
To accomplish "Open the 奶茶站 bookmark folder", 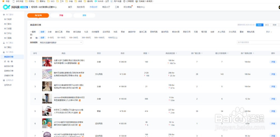I will click(30, 1).
